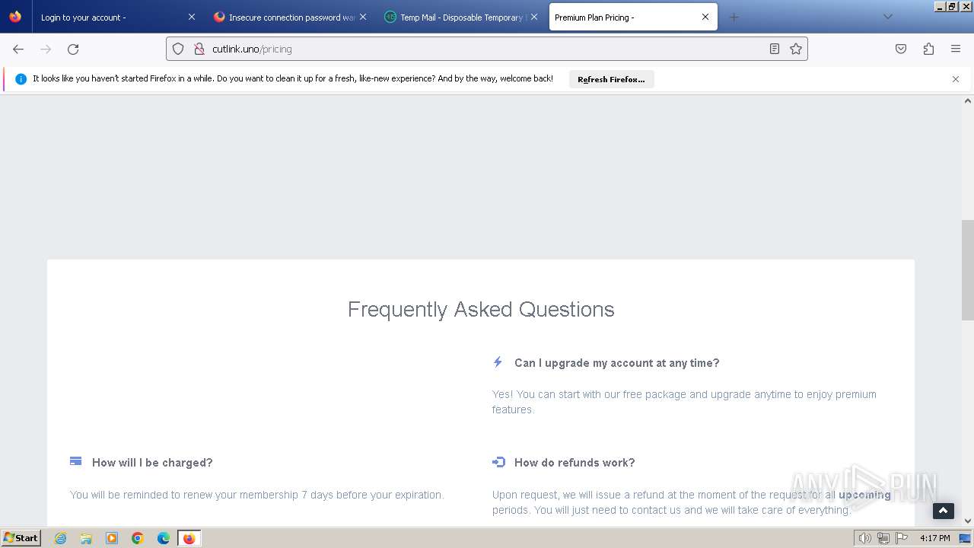Expand the list all tabs dropdown
This screenshot has height=548, width=974.
point(887,17)
